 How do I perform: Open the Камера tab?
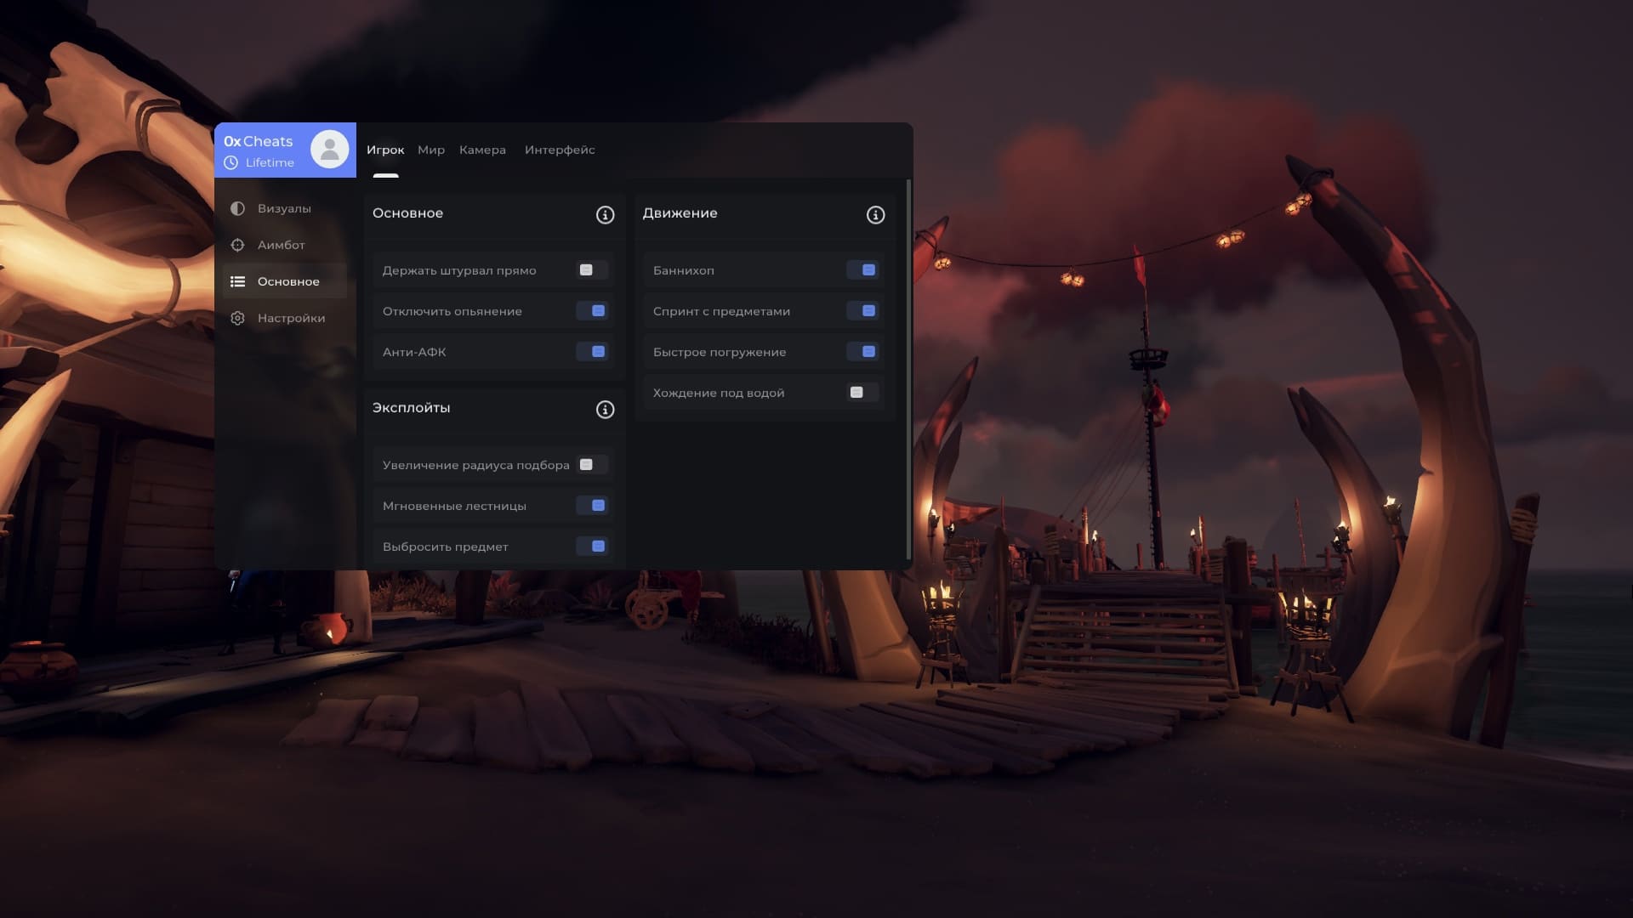(x=482, y=150)
